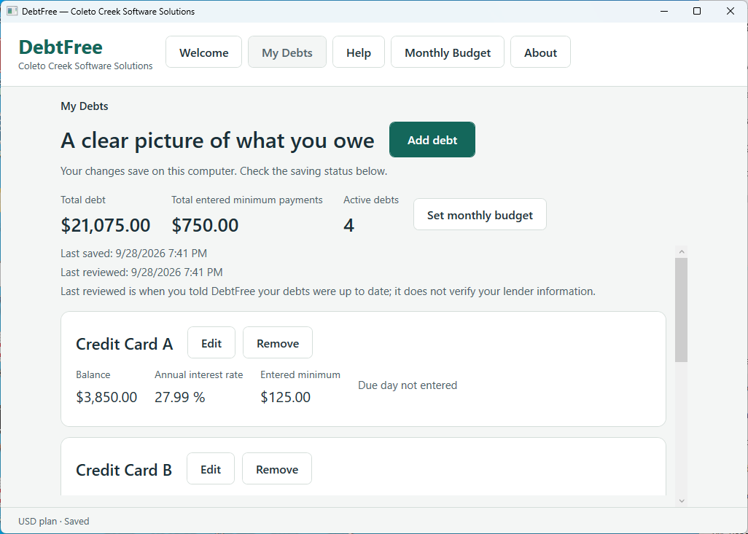Screen dimensions: 748x534
Task: Click the Credit Card B title
Action: pos(123,470)
